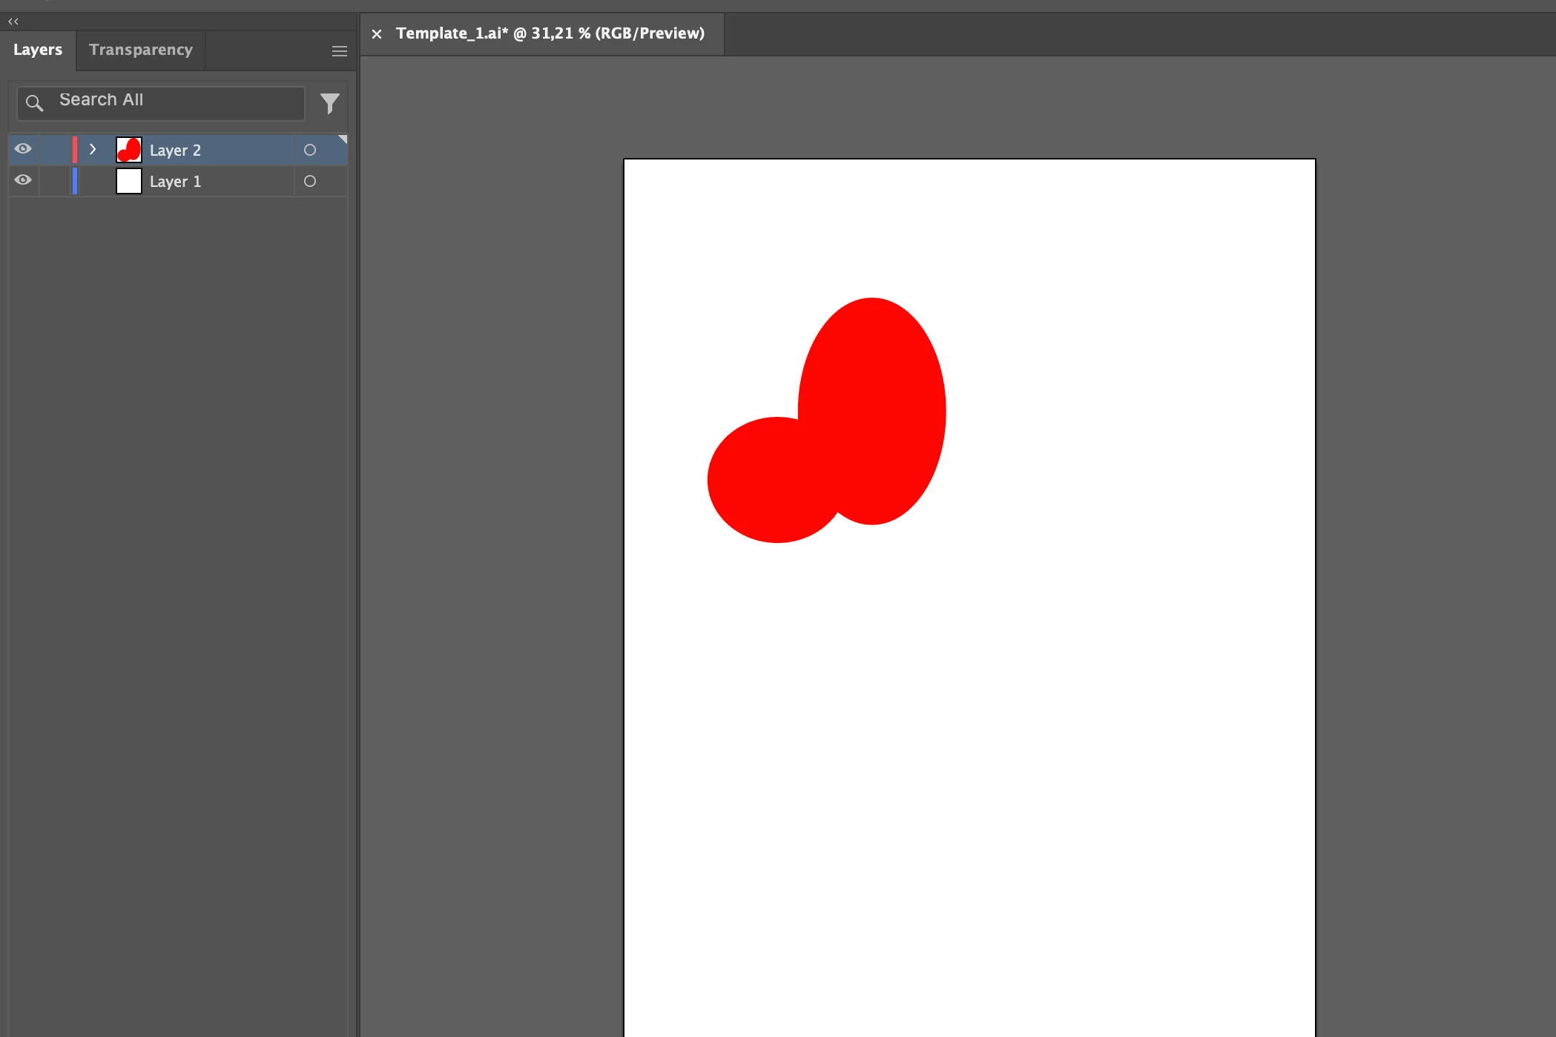Click Layer 2 red color bar

pyautogui.click(x=74, y=151)
